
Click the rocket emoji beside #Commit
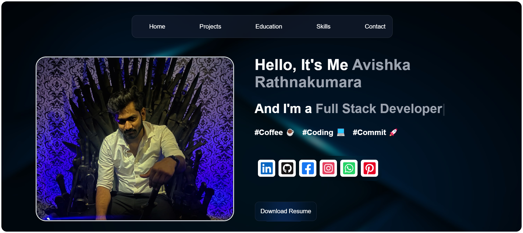393,132
